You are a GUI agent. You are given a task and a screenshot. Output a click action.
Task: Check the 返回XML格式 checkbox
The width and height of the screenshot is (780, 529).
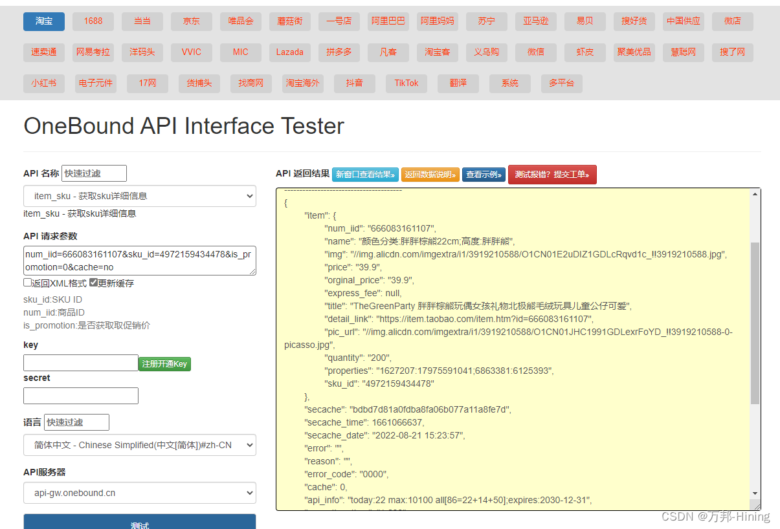27,282
